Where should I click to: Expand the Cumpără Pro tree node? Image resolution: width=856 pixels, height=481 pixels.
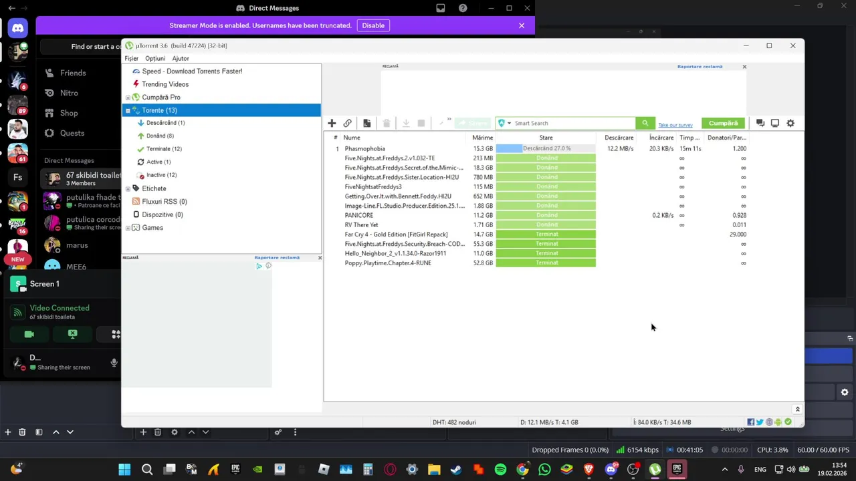(128, 98)
